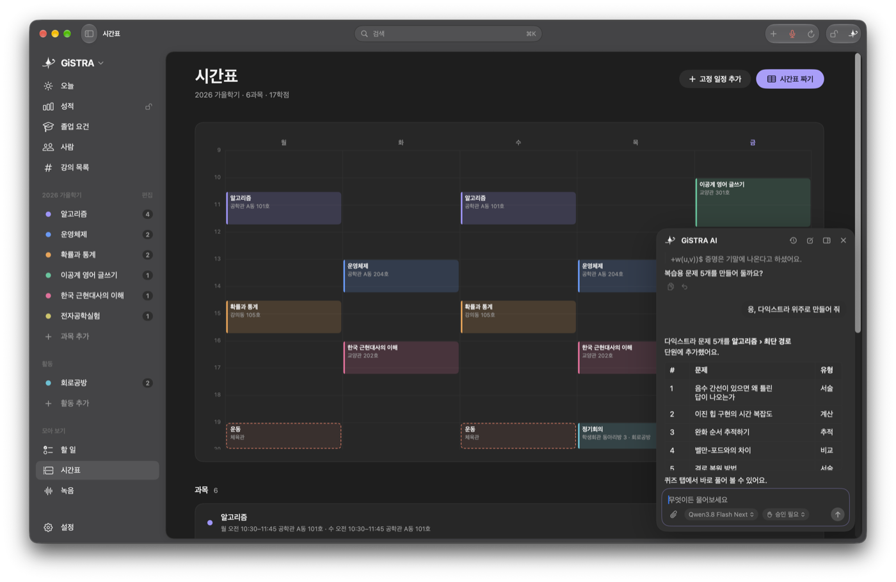
Task: Click the 무엇이든 물어보세요 input field
Action: click(x=755, y=499)
